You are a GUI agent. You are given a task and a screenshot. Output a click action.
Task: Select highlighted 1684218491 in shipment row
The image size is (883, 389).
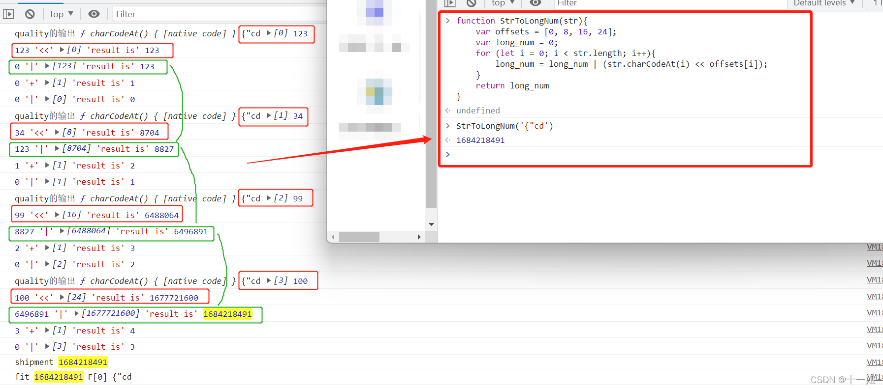click(x=83, y=362)
